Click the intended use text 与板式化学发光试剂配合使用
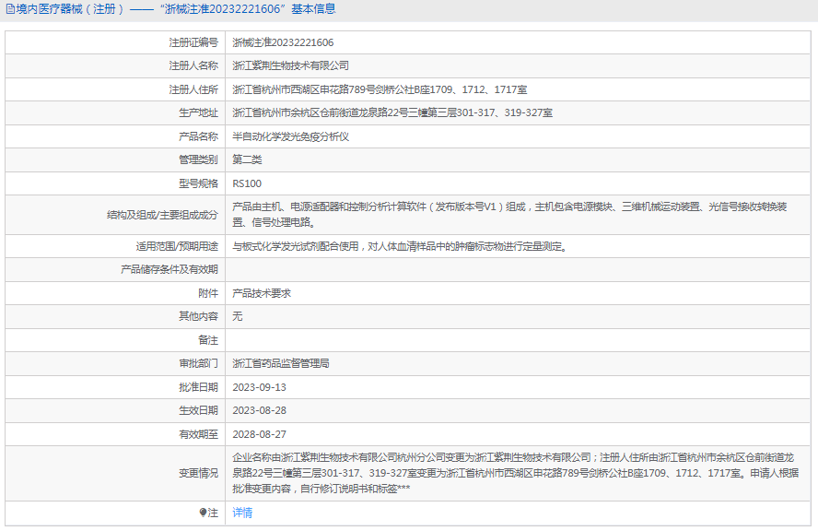This screenshot has width=818, height=531. coord(400,246)
